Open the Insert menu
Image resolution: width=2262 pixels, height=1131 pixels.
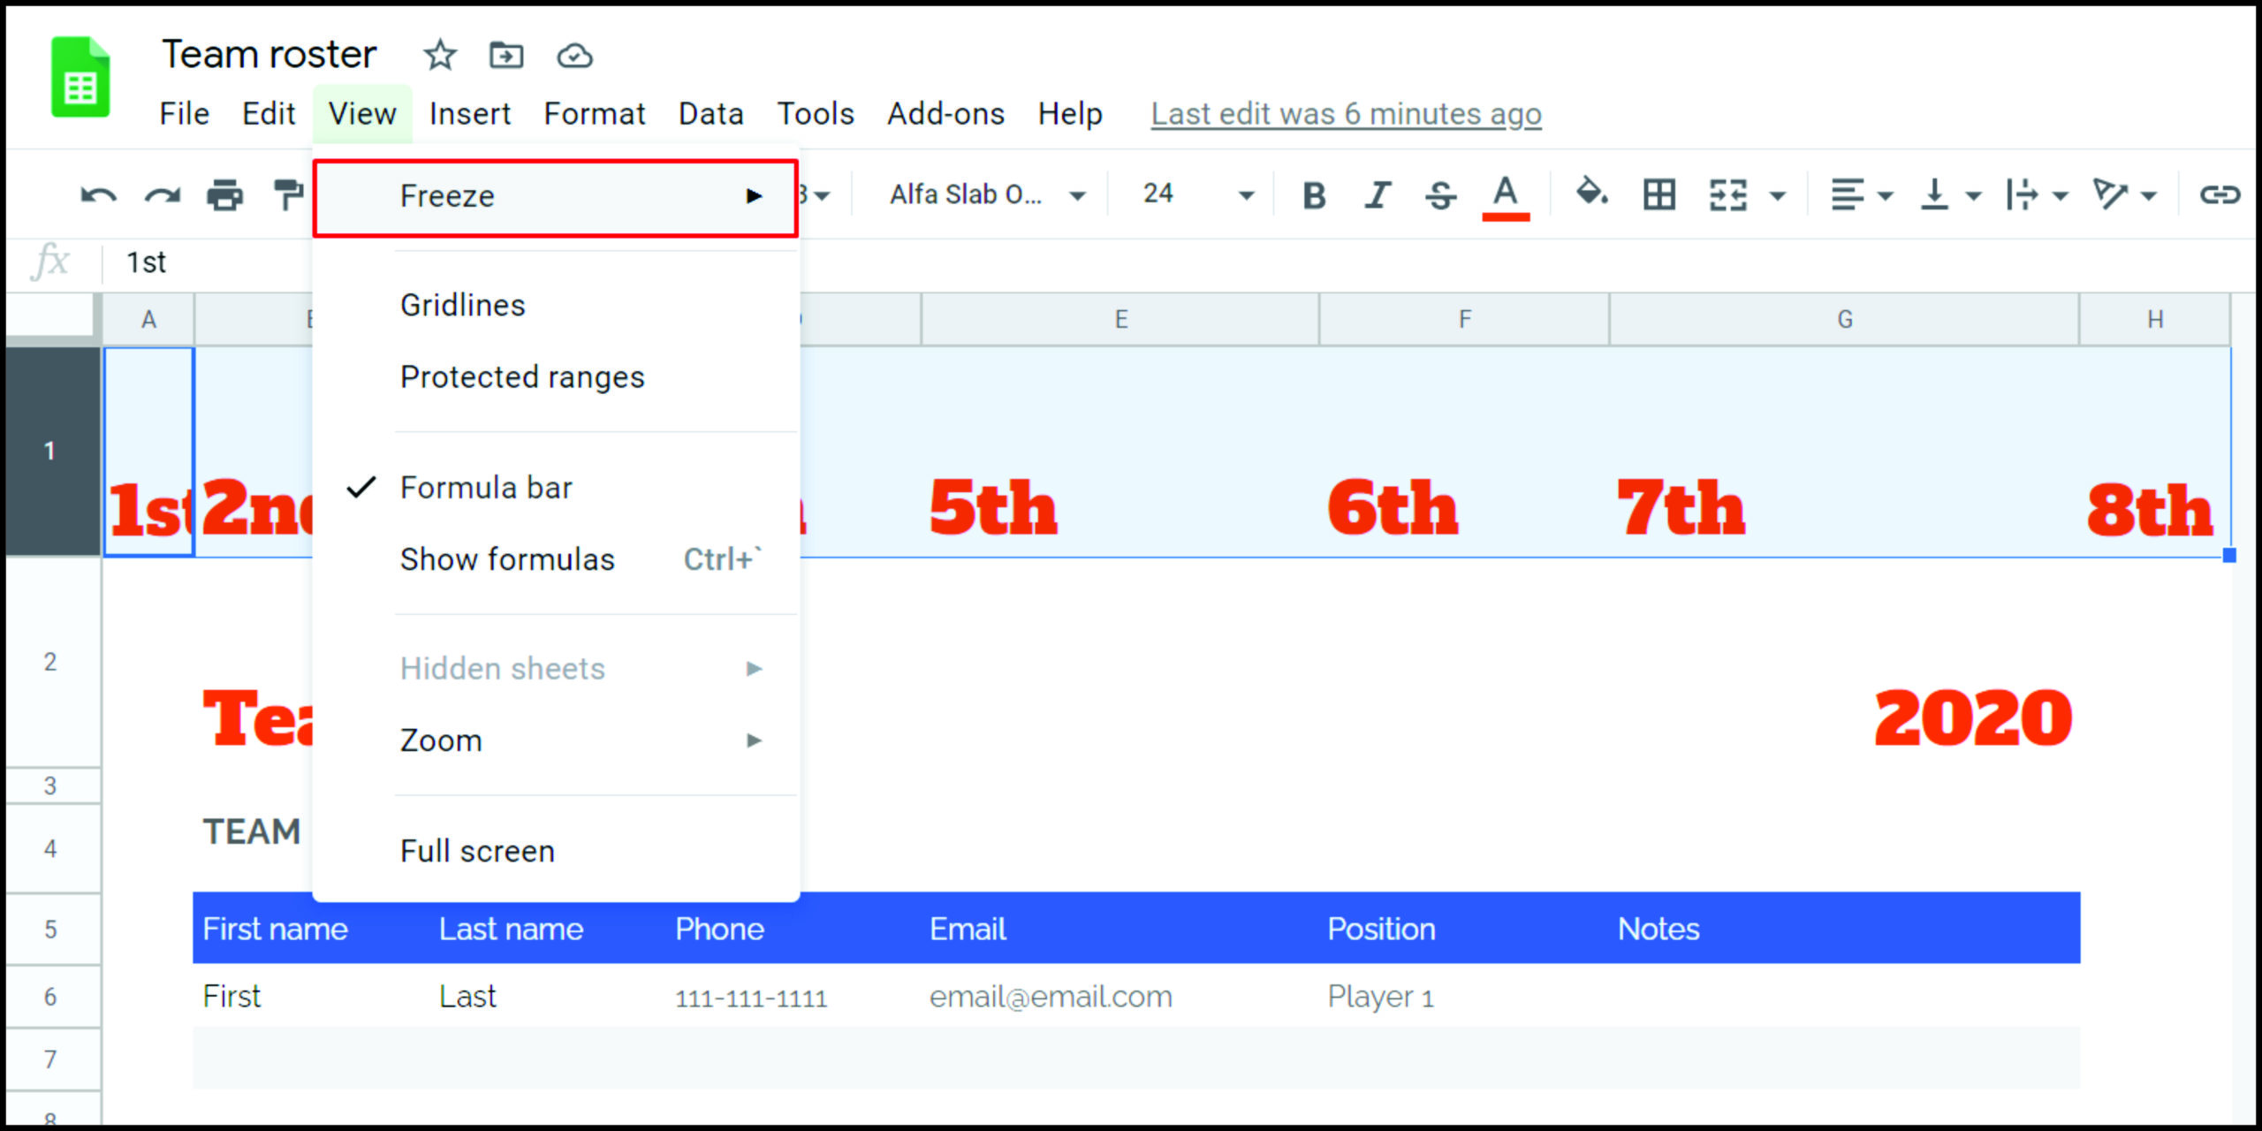(469, 114)
